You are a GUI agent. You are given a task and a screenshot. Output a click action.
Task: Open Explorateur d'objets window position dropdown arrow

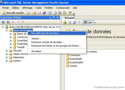click(x=50, y=18)
